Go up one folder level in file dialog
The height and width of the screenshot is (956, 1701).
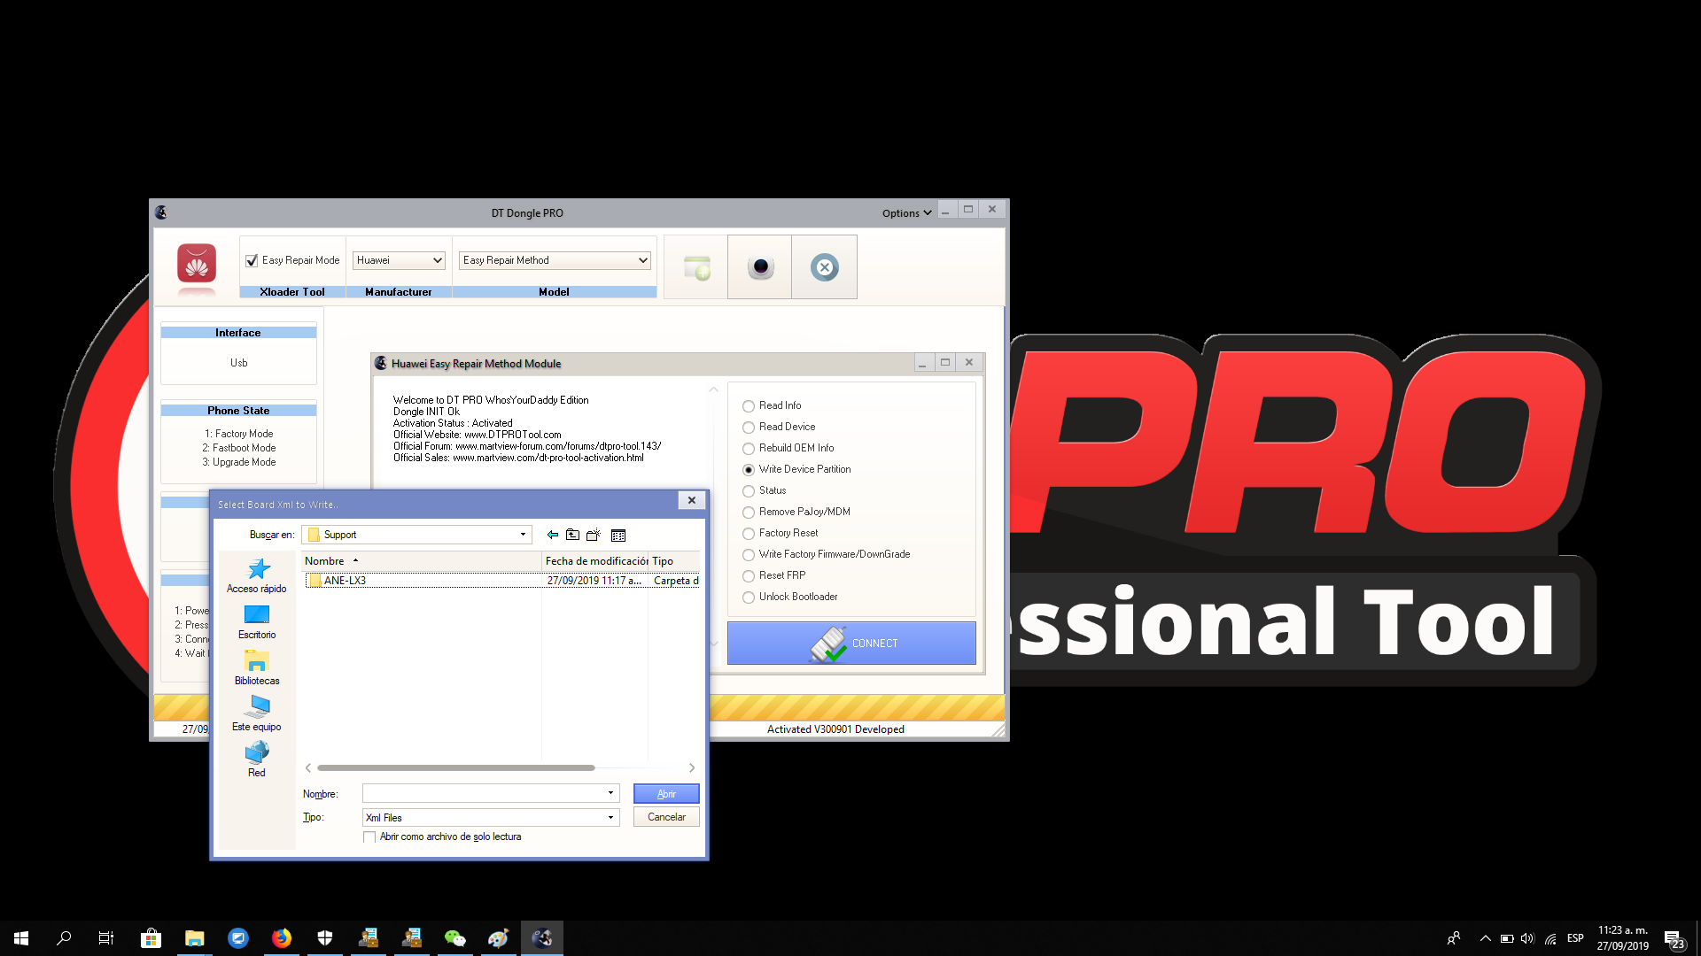click(x=573, y=535)
